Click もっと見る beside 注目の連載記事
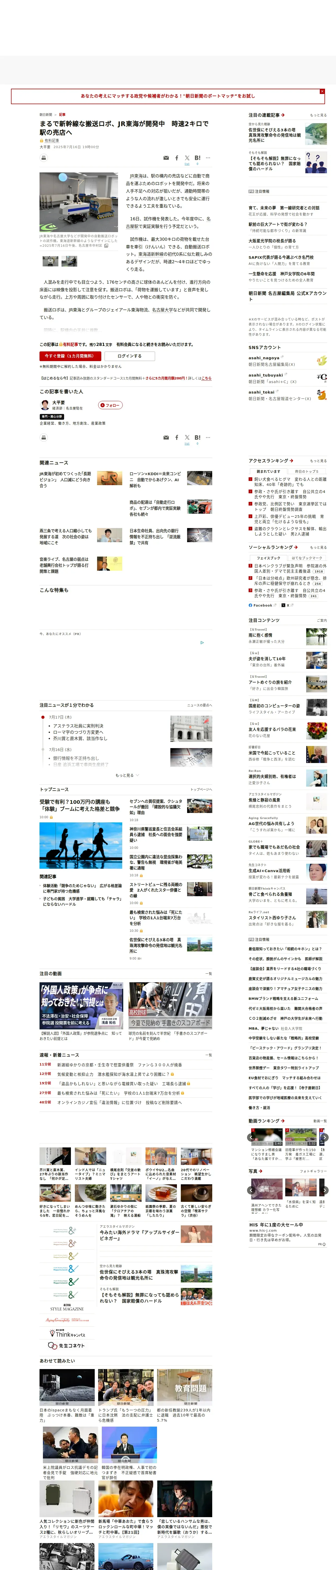 coord(318,115)
